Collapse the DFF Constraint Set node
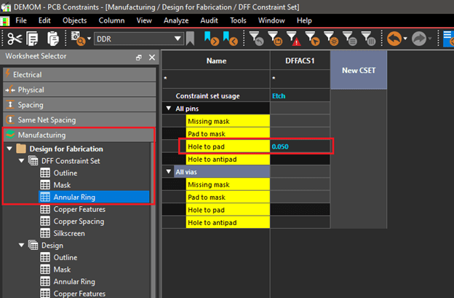The height and width of the screenshot is (298, 454). click(21, 160)
